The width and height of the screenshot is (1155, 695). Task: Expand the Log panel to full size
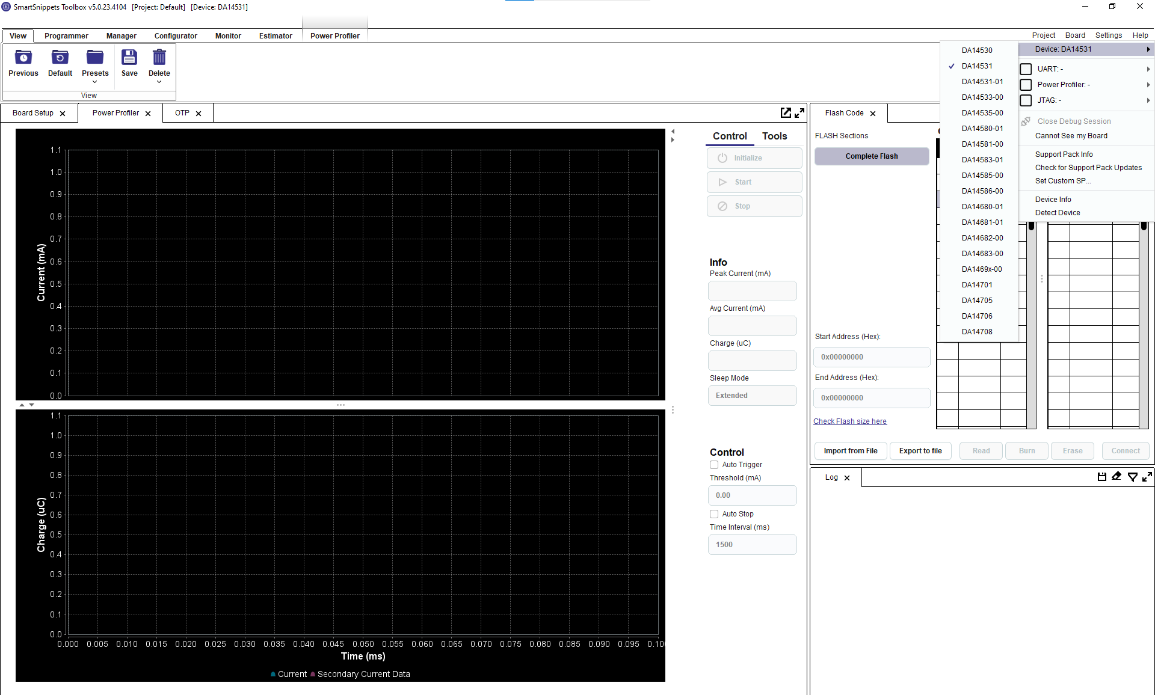(x=1147, y=477)
